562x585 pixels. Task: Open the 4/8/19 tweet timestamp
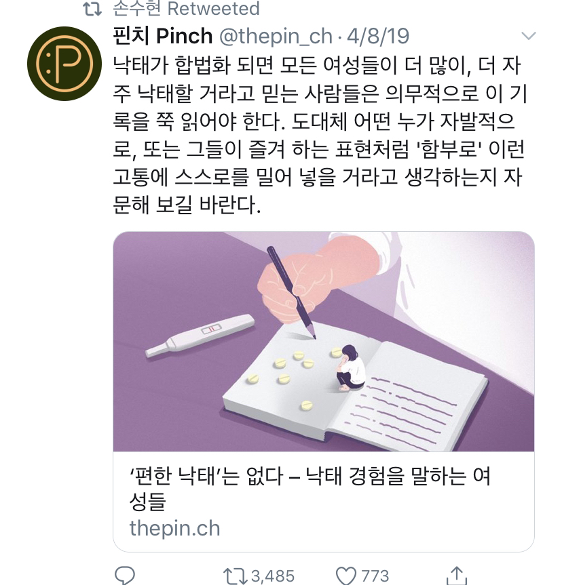pyautogui.click(x=378, y=36)
